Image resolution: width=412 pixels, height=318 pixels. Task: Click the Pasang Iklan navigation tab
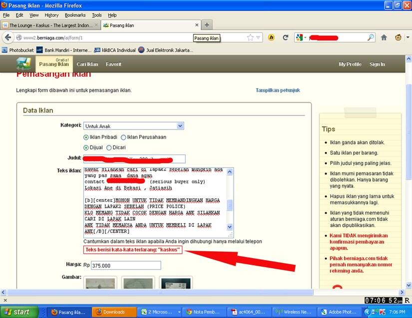click(x=54, y=64)
